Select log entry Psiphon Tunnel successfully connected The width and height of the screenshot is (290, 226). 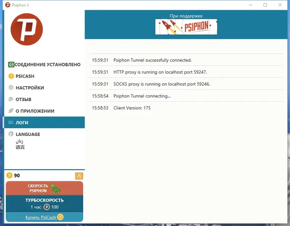pos(186,60)
